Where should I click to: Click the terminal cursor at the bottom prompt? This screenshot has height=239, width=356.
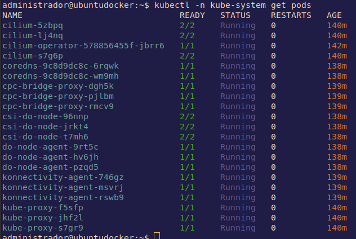[x=157, y=236]
